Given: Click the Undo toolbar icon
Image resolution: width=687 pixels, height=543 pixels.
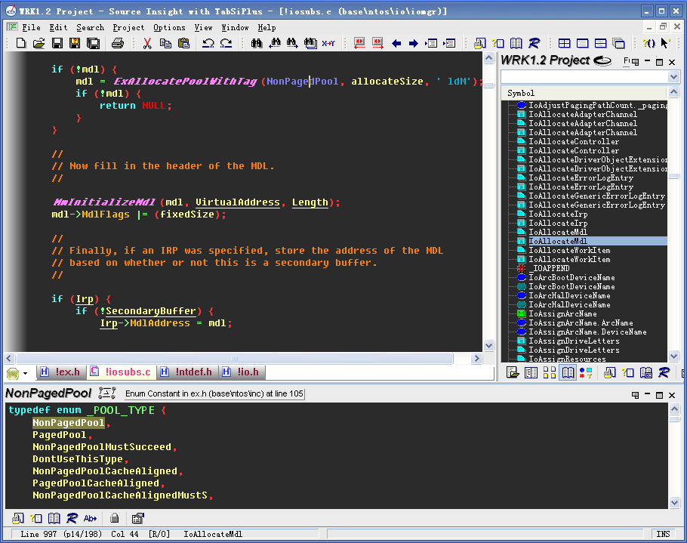Looking at the screenshot, I should [208, 43].
